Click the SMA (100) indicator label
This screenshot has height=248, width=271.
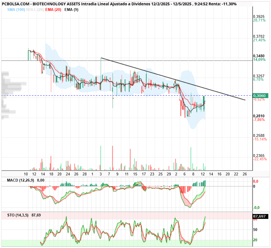(x=16, y=10)
